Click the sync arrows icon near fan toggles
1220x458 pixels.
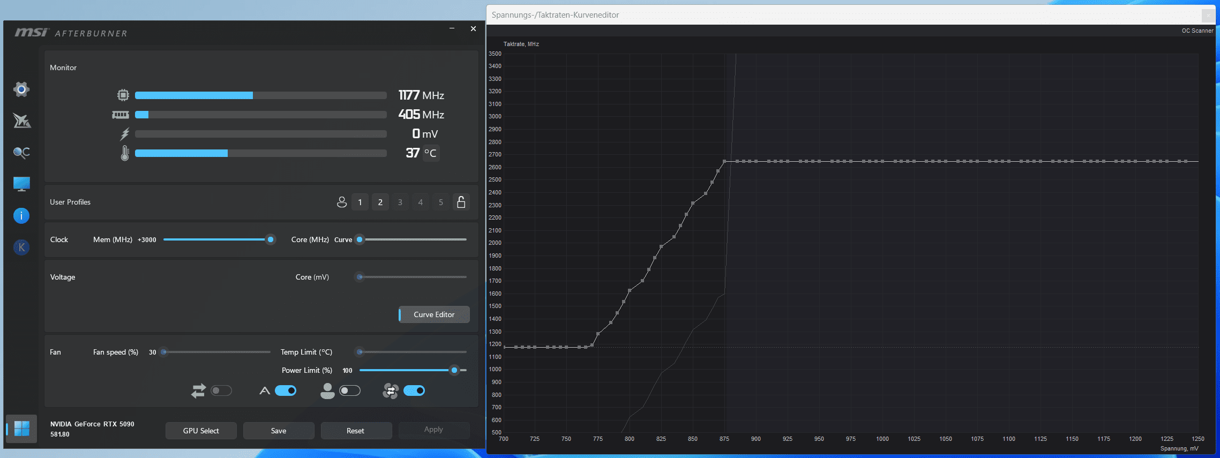pos(198,391)
